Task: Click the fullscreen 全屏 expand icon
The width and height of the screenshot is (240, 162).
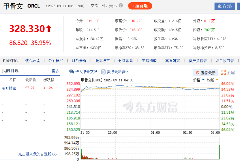Action: 224,73
